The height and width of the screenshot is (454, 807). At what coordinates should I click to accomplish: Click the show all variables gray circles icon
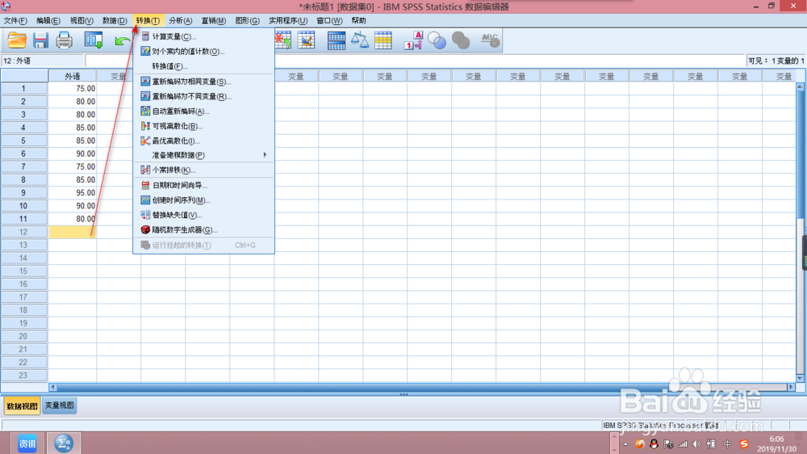pos(461,40)
